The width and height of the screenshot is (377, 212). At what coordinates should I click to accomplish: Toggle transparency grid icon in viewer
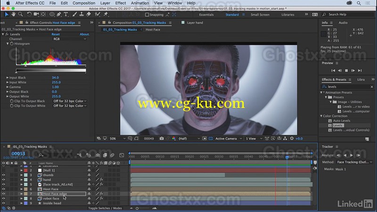210,139
